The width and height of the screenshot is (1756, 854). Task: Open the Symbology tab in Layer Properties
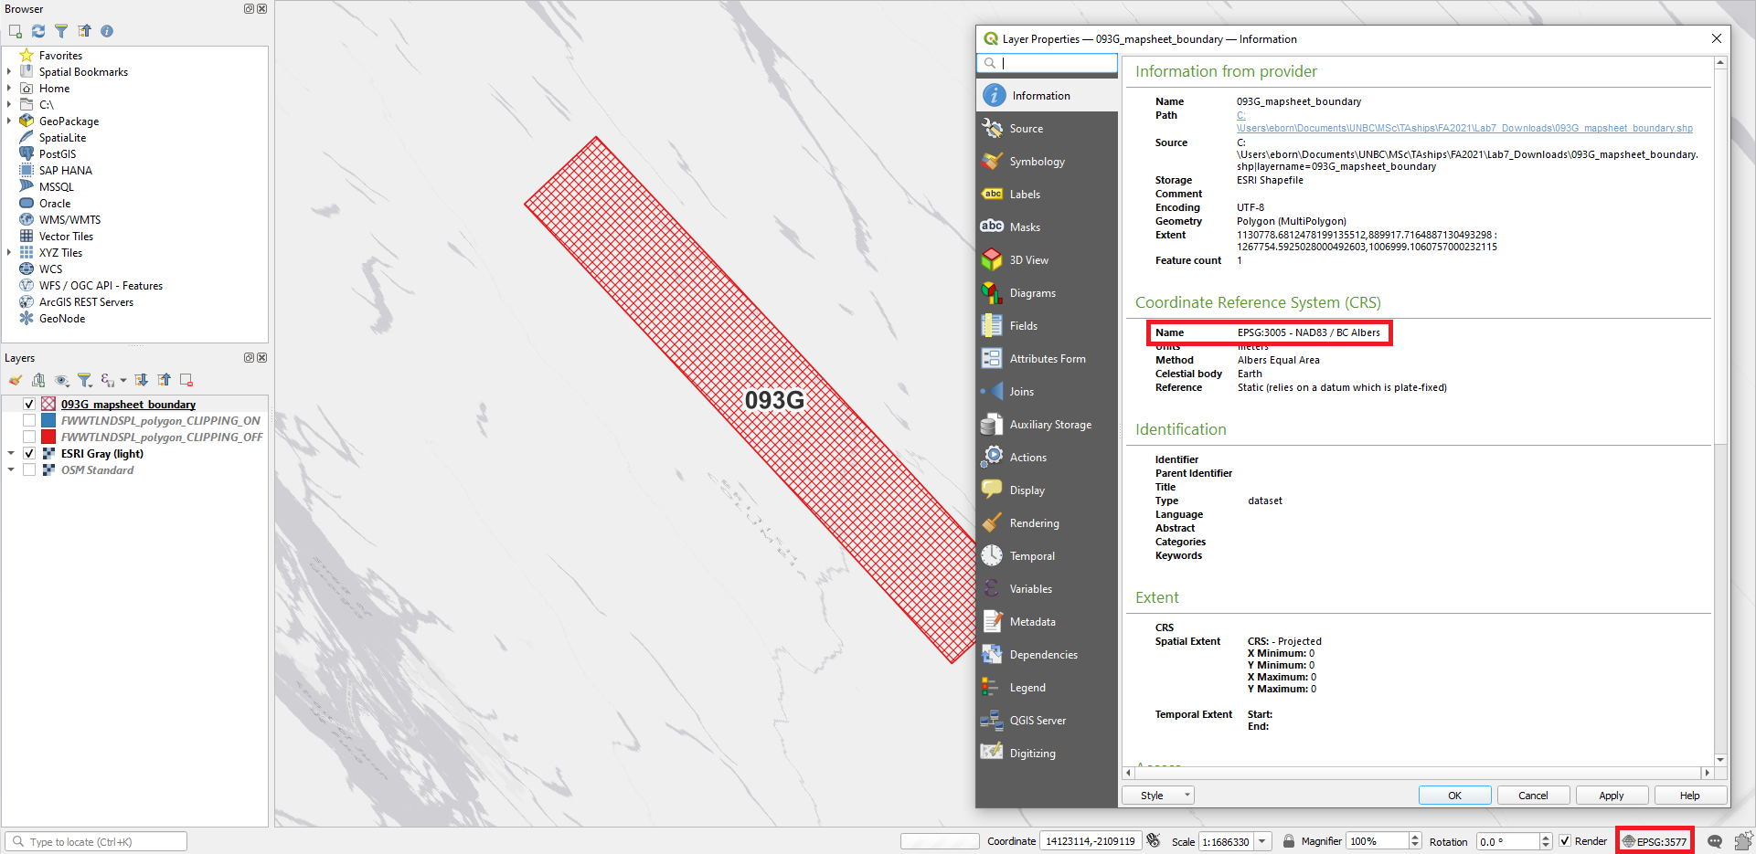1037,161
